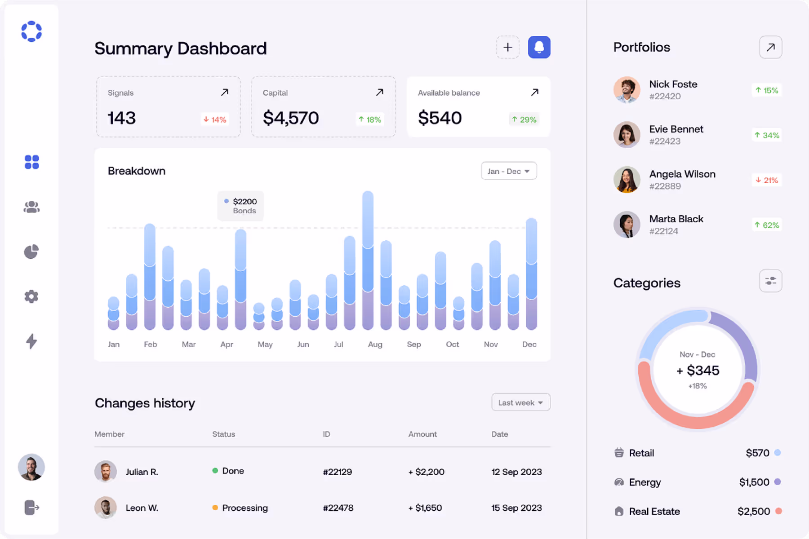This screenshot has height=539, width=809.
Task: Click the plus add button
Action: 507,47
